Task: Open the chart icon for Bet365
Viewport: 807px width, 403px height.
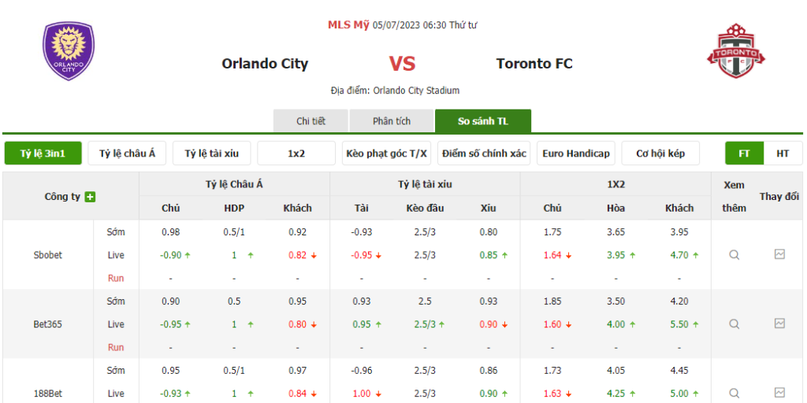Action: point(779,324)
